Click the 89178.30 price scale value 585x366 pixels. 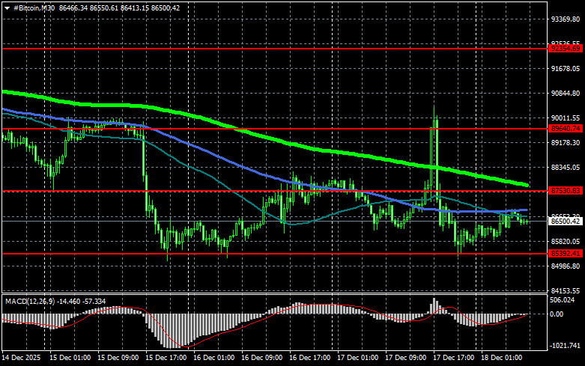pyautogui.click(x=566, y=143)
